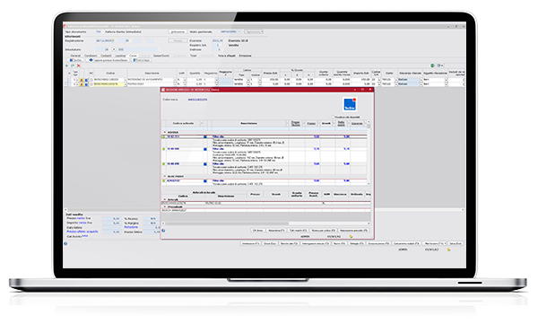Viewport: 538px width, 333px height.
Task: Toggle the round checkbox in the second grid row
Action: coord(91,84)
